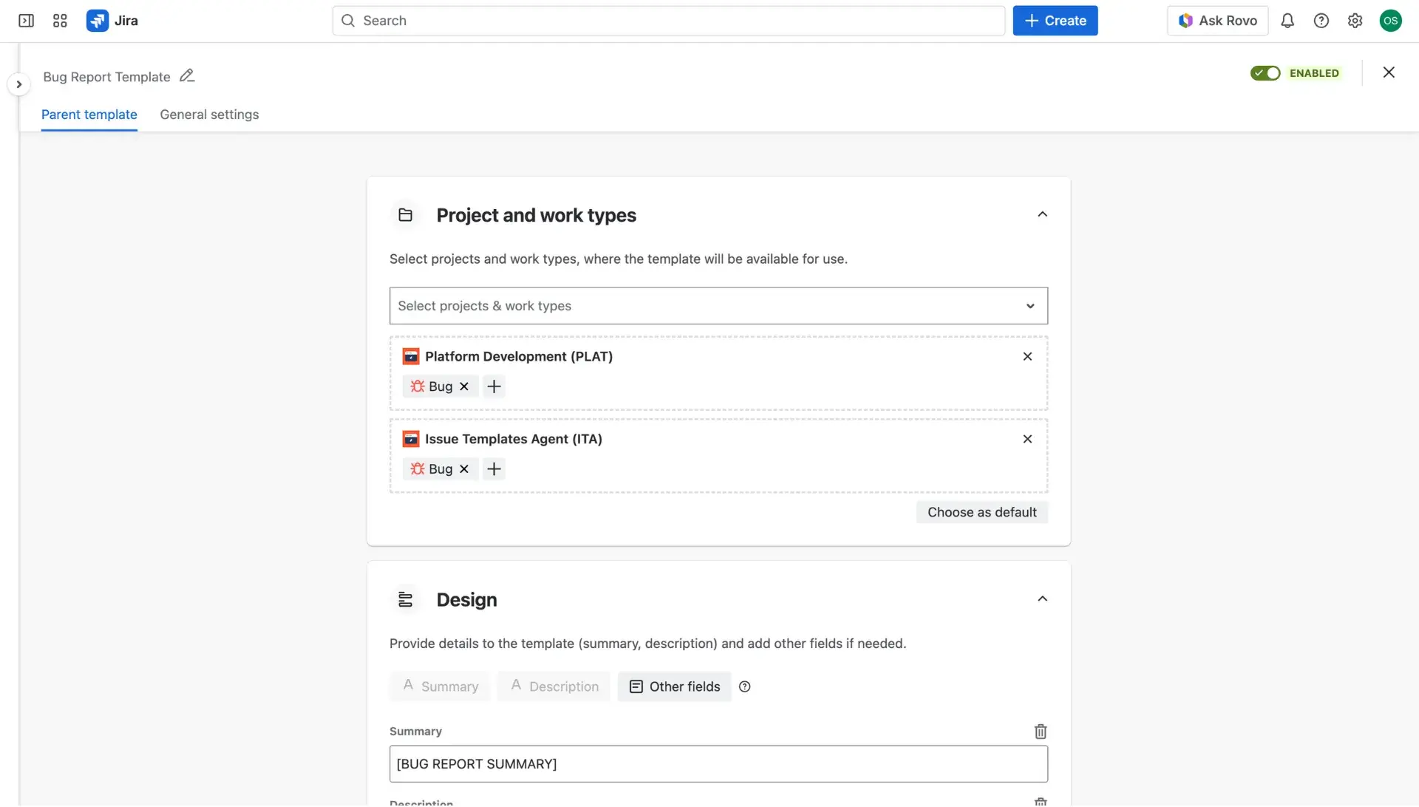Open Ask Rovo
Image resolution: width=1419 pixels, height=807 pixels.
click(x=1217, y=20)
